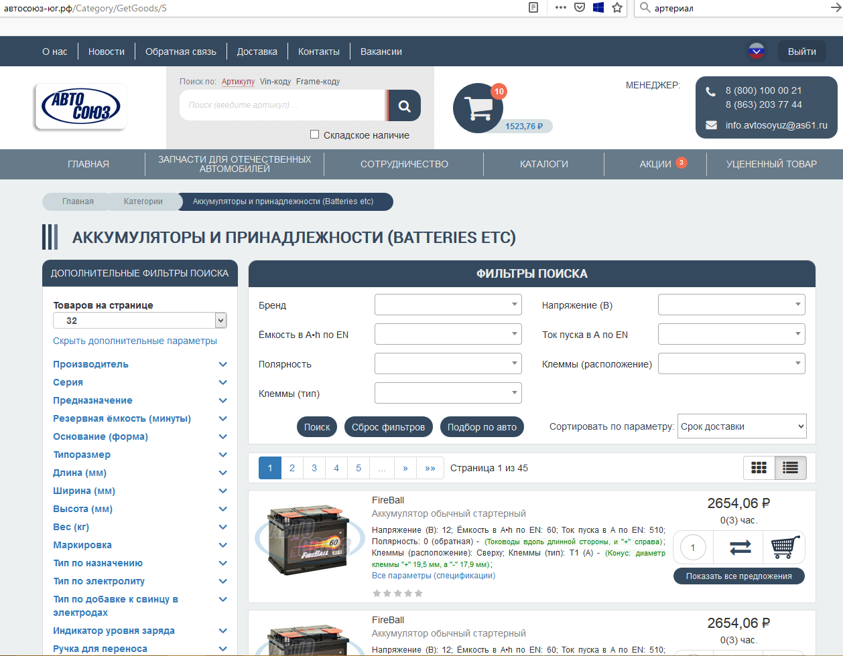
Task: Click the Показать все предложения button
Action: (738, 576)
